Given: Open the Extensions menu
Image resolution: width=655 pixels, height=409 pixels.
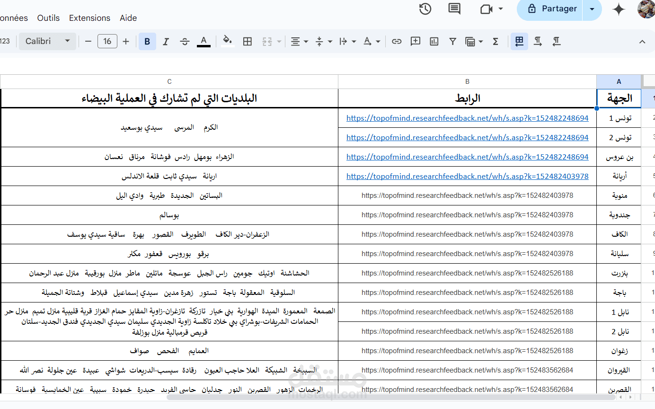Looking at the screenshot, I should coord(89,18).
